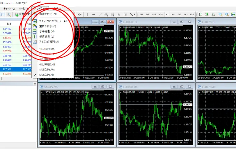Image resolution: width=236 pixels, height=149 pixels.
Task: Click the zoom out magnifier icon
Action: tap(227, 14)
